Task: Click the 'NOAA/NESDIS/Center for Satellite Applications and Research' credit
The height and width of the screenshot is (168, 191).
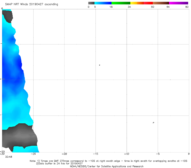Action: click(107, 166)
